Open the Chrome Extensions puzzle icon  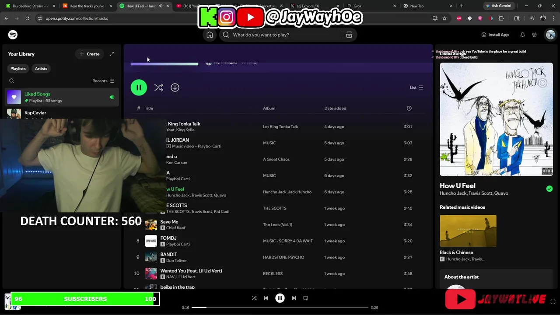(x=501, y=18)
